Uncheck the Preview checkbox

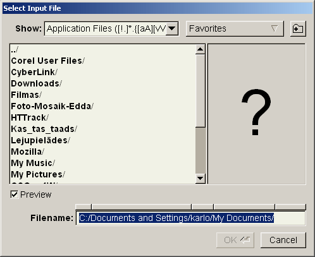[x=15, y=194]
